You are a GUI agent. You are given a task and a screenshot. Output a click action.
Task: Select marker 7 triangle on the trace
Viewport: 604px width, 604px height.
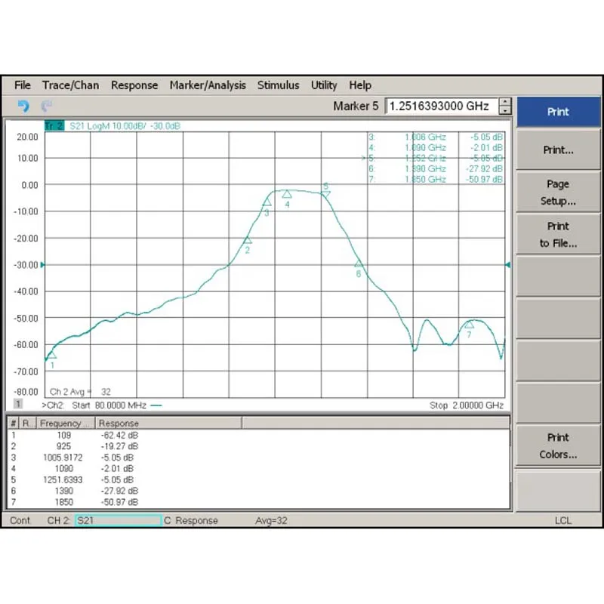pos(470,325)
